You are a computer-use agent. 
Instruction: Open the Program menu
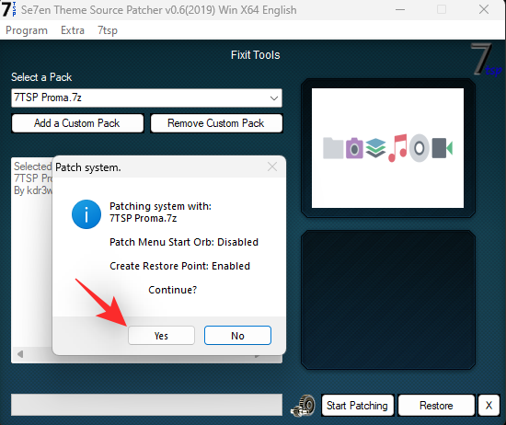27,30
